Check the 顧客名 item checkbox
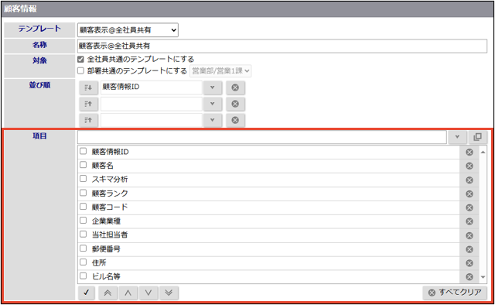The image size is (495, 305). pos(83,165)
